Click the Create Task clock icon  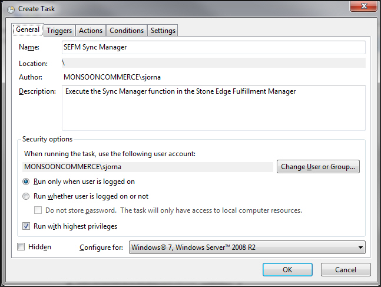click(11, 9)
